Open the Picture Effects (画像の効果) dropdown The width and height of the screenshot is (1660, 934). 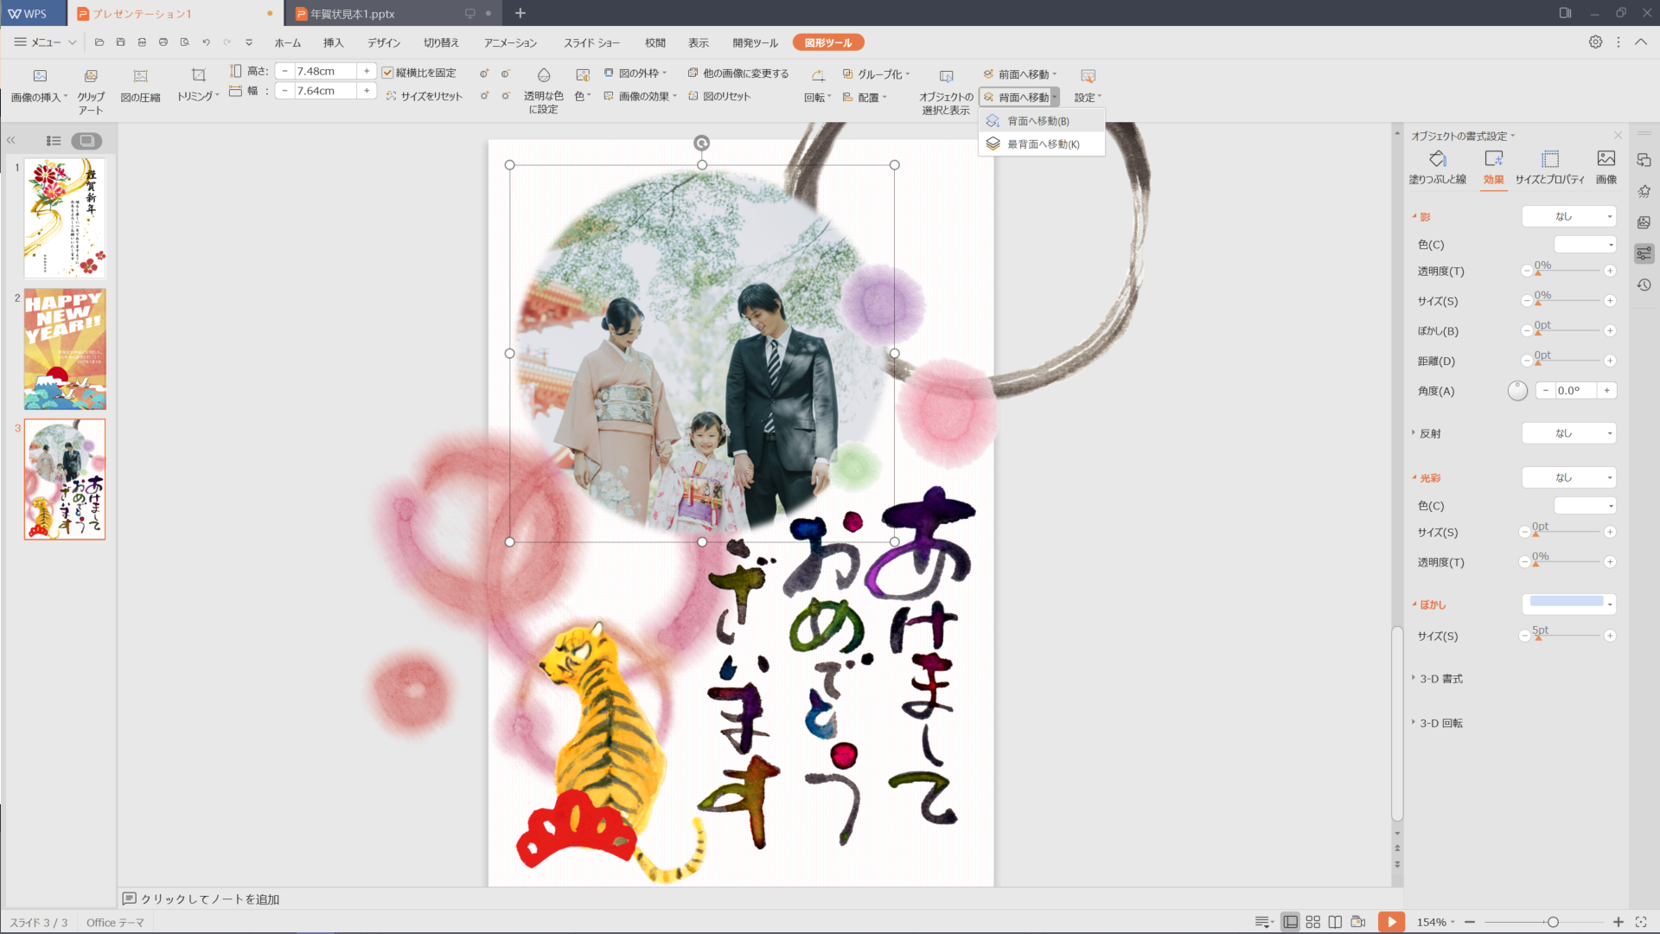pyautogui.click(x=640, y=96)
